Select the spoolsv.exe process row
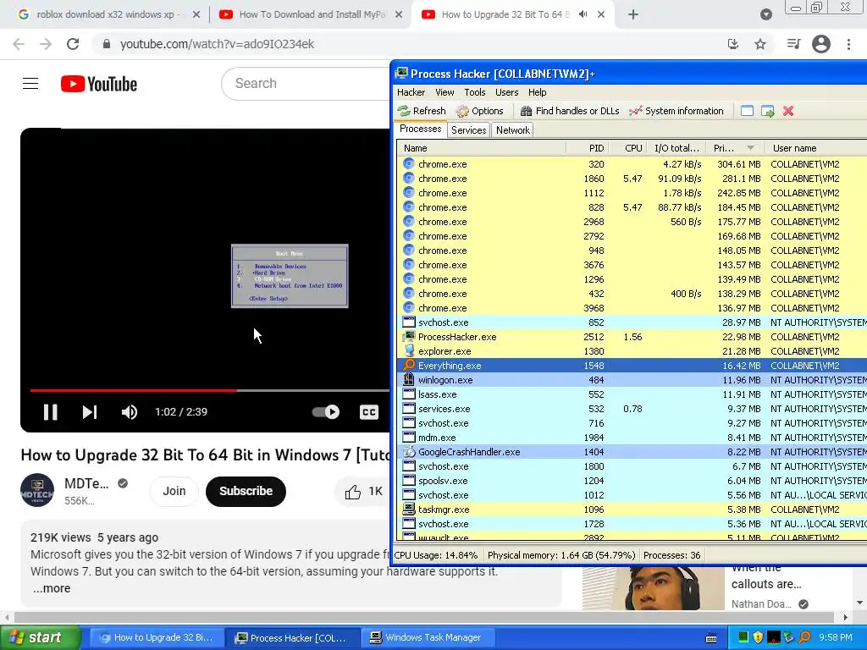This screenshot has width=867, height=650. (632, 481)
